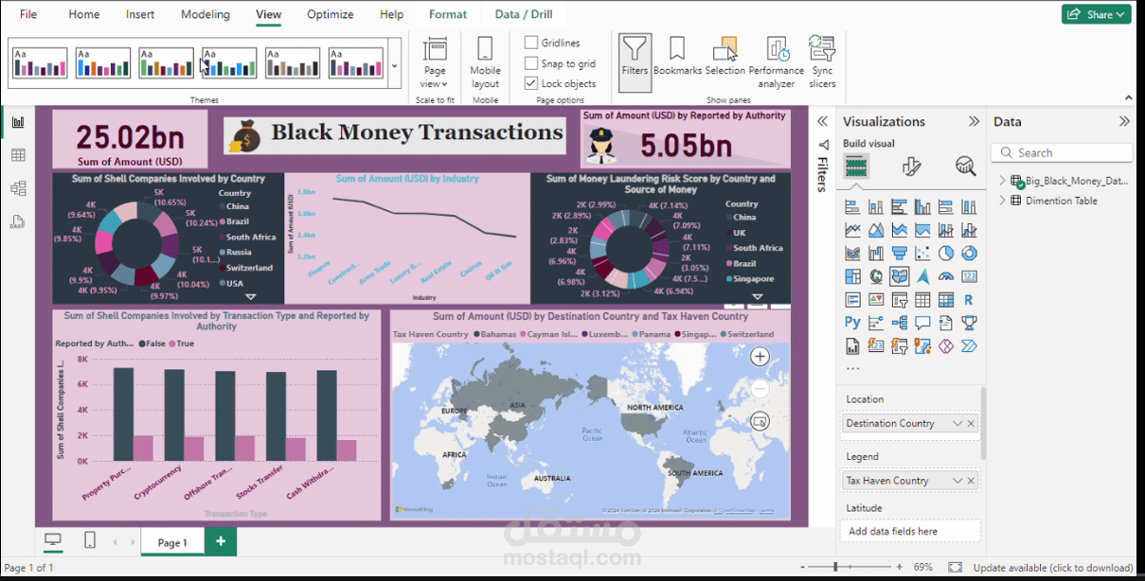Open the Help ribbon tab
1145x581 pixels.
pos(391,14)
